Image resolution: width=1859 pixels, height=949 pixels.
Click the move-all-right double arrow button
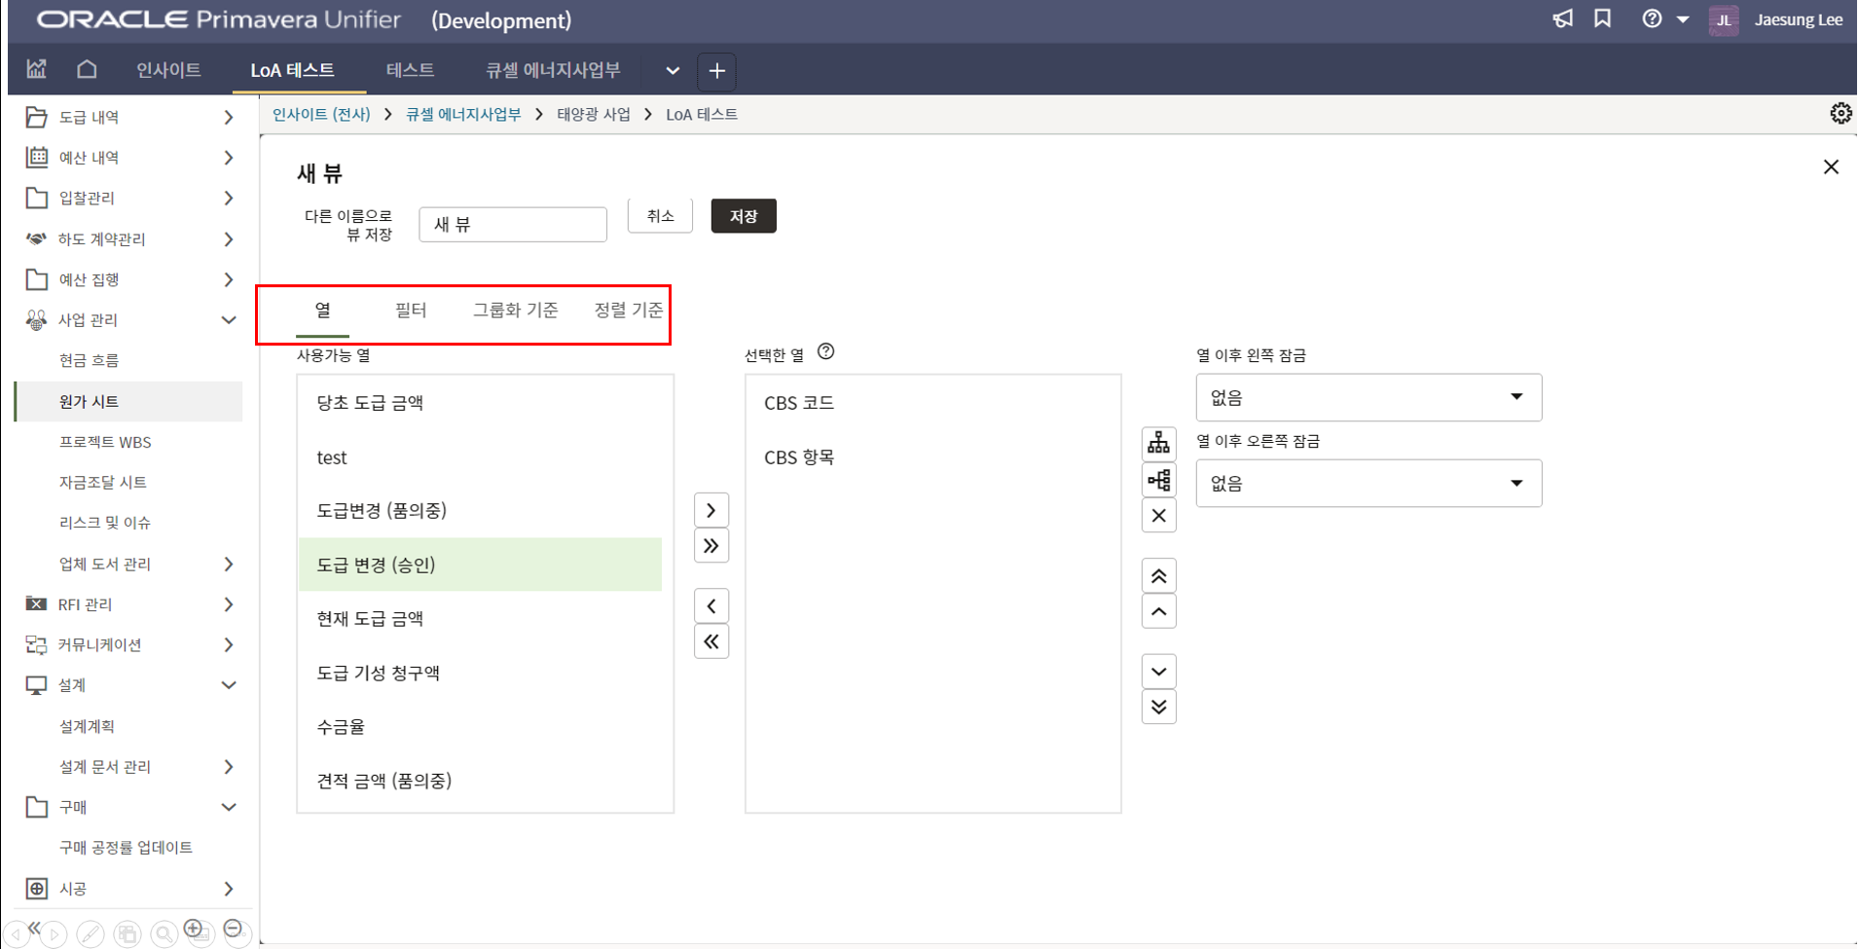tap(711, 546)
